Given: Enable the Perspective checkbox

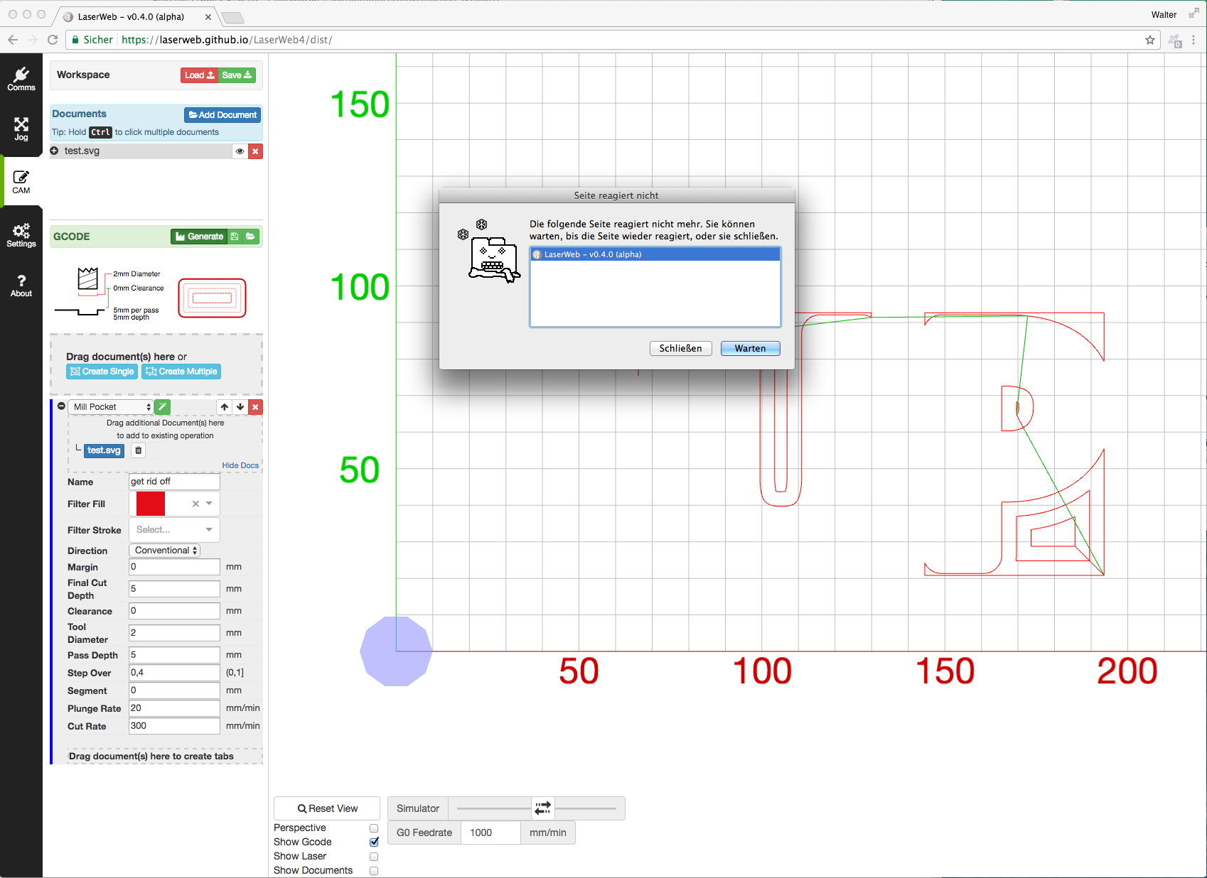Looking at the screenshot, I should (374, 828).
